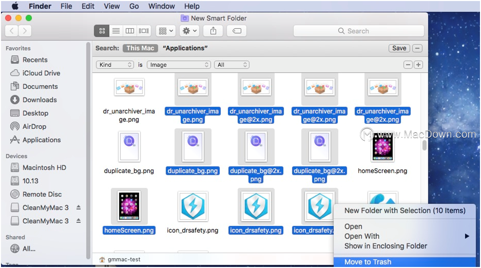Image resolution: width=481 pixels, height=268 pixels.
Task: Open shared All... in sidebar
Action: click(x=23, y=248)
